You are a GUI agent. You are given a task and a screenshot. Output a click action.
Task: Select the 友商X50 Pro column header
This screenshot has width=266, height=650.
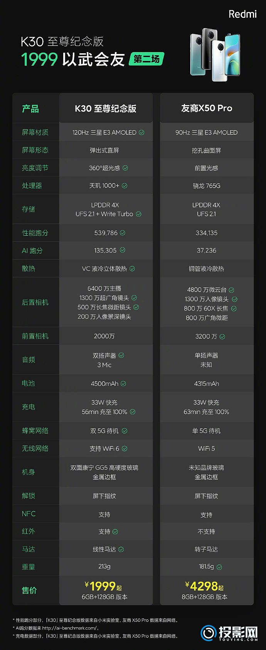[207, 108]
